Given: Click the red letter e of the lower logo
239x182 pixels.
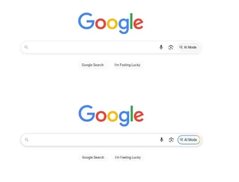Looking at the screenshot, I should (139, 116).
